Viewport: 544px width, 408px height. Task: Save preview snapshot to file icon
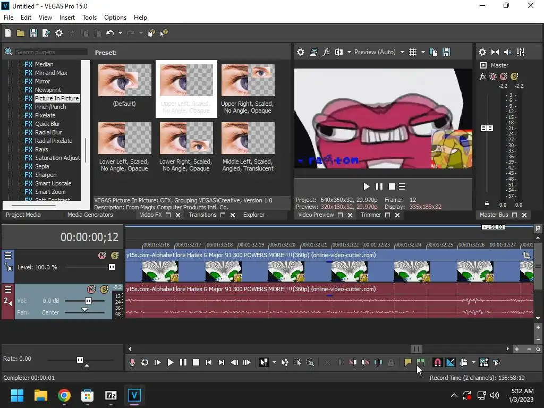click(x=446, y=52)
